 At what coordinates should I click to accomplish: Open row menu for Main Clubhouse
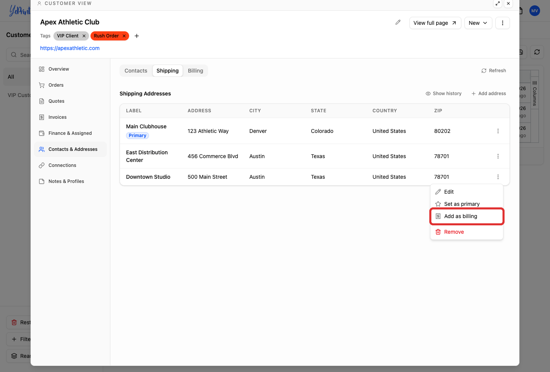click(498, 131)
